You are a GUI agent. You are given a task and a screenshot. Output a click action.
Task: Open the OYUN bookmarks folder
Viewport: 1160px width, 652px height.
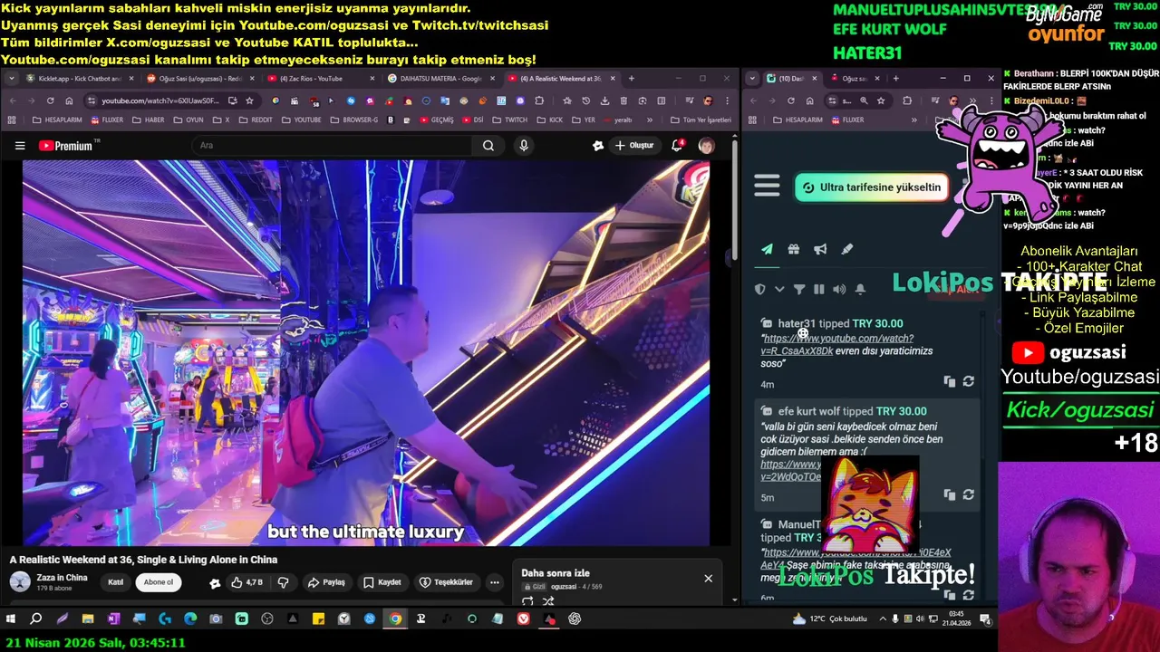[188, 120]
